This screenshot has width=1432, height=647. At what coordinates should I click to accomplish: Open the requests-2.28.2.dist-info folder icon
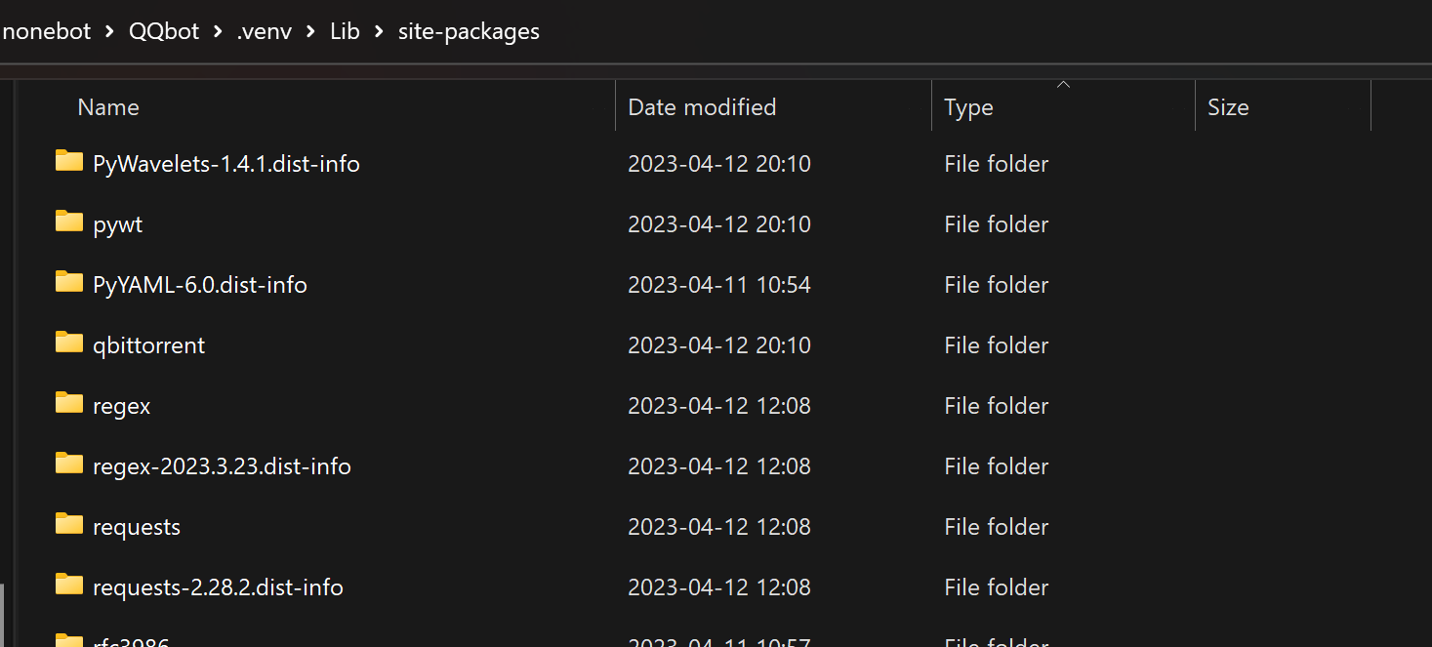(x=67, y=586)
